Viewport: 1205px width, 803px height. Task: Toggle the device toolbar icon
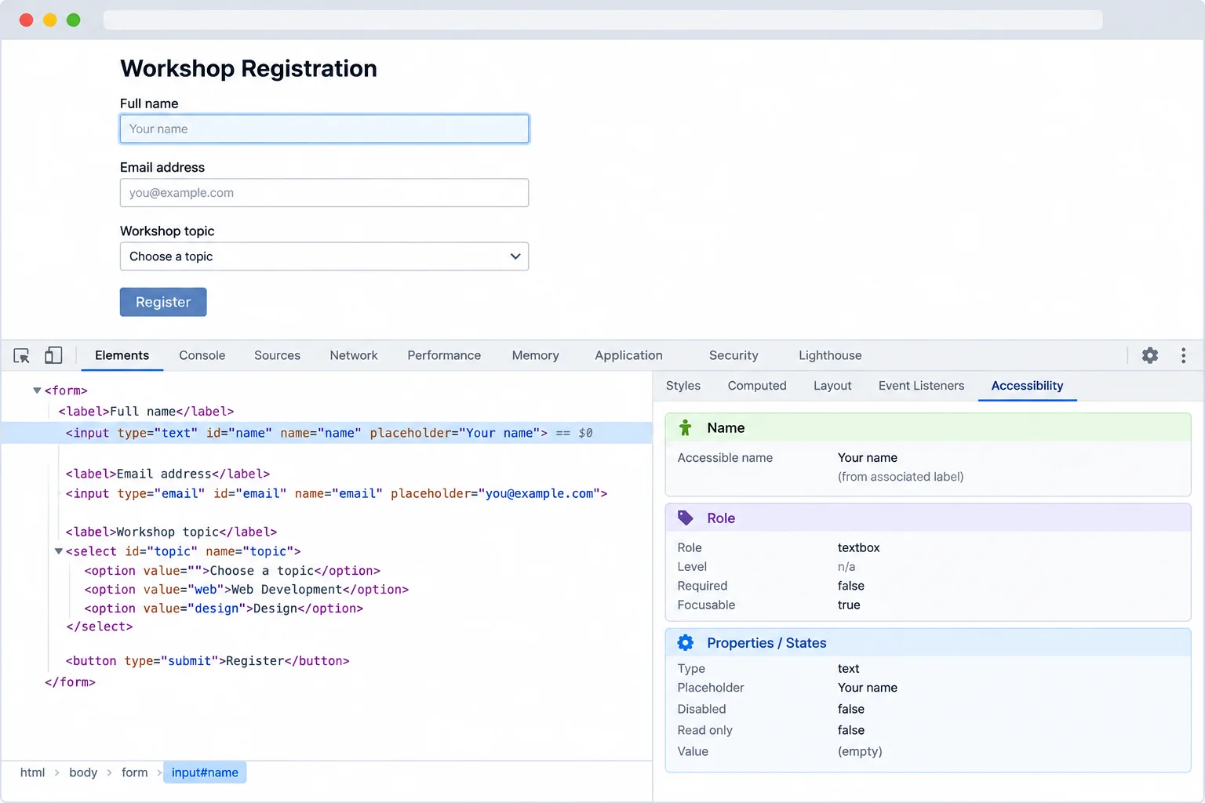[53, 355]
